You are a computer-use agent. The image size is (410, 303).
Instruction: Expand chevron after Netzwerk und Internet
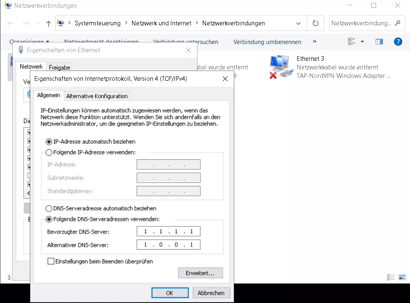click(x=197, y=23)
